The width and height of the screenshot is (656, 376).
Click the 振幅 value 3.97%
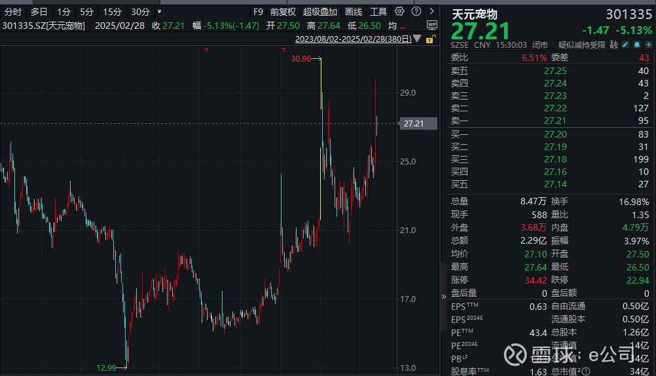[x=636, y=241]
